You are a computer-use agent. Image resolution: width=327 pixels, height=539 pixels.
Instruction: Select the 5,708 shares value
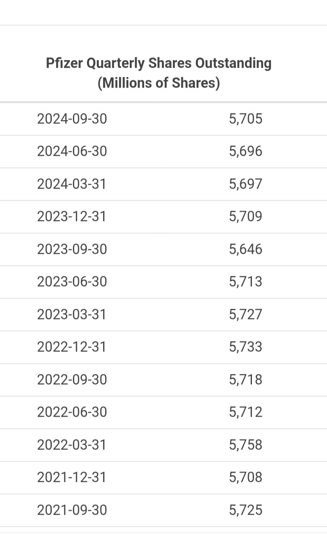245,477
